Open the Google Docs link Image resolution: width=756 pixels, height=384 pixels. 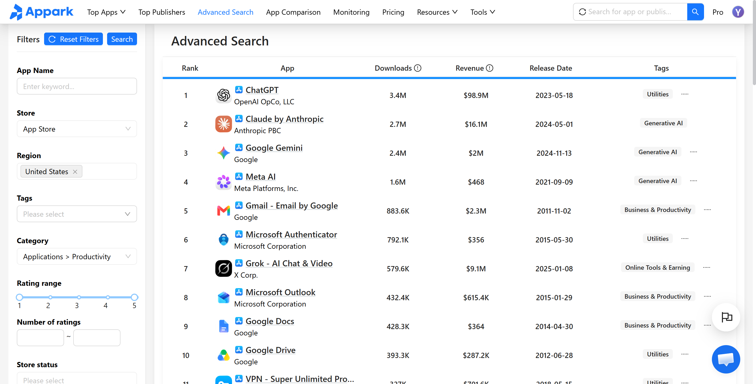tap(270, 321)
